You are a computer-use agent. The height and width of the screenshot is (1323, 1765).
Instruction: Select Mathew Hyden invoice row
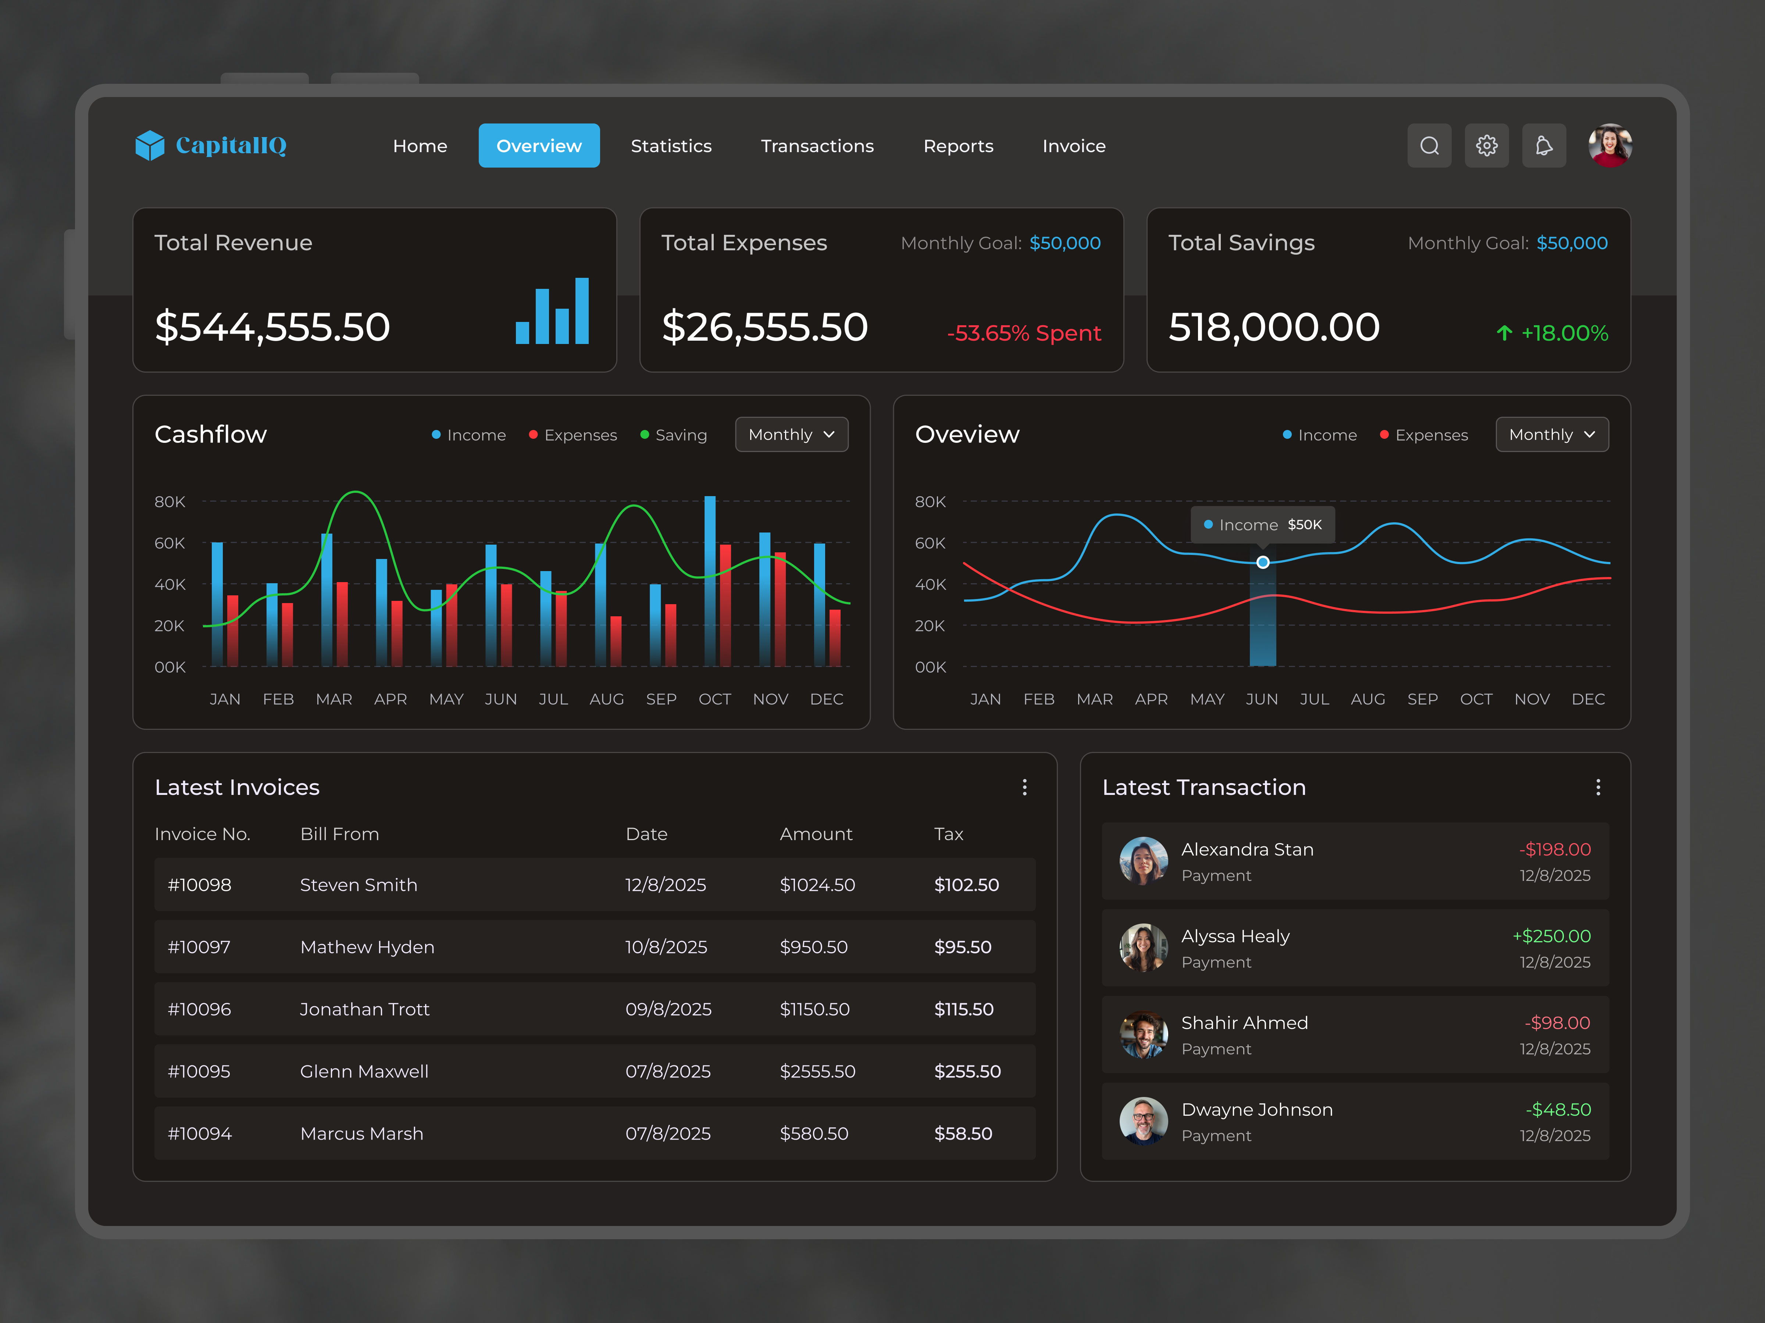(595, 947)
